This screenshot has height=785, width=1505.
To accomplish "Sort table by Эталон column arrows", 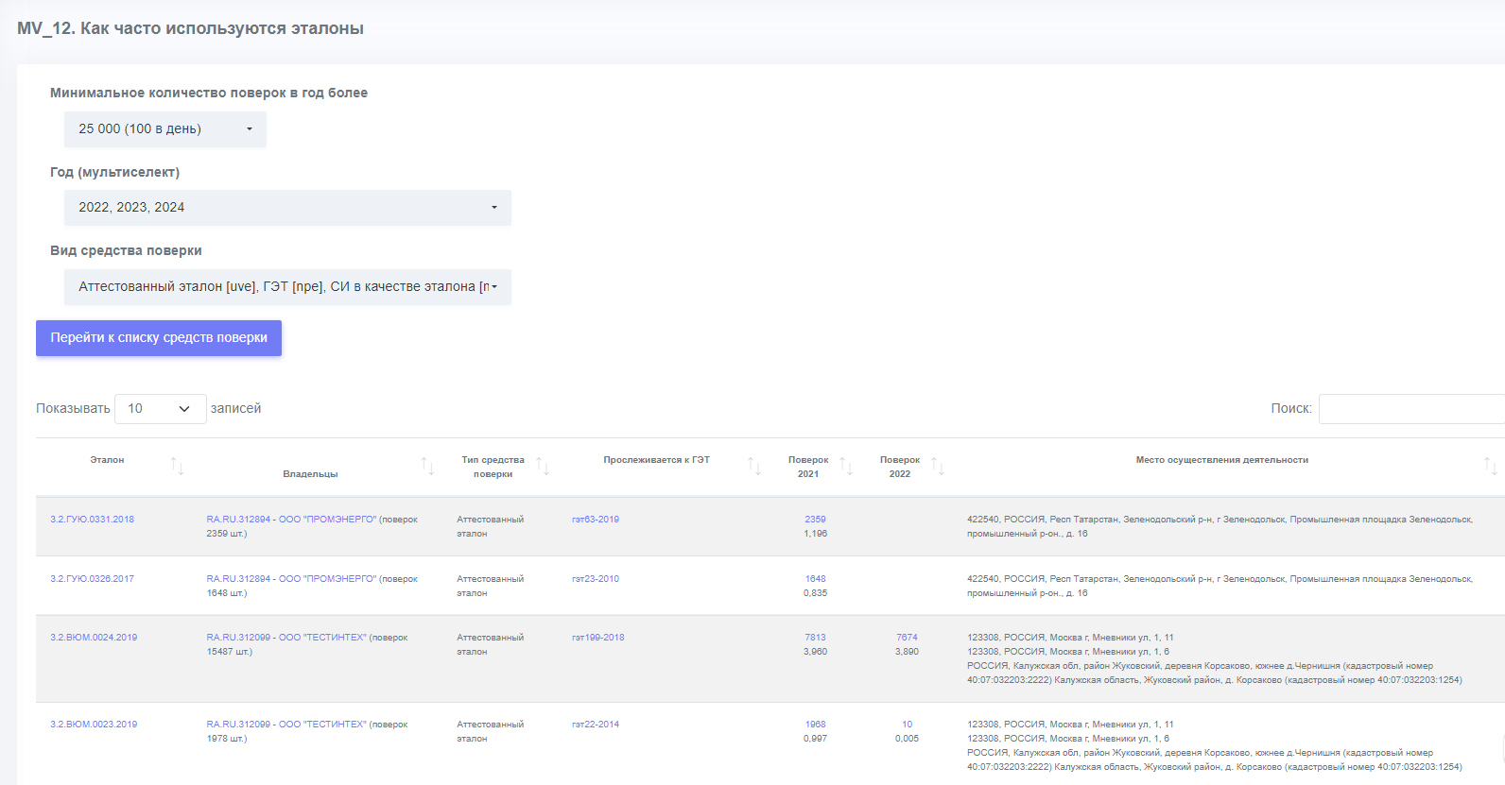I will tap(177, 466).
